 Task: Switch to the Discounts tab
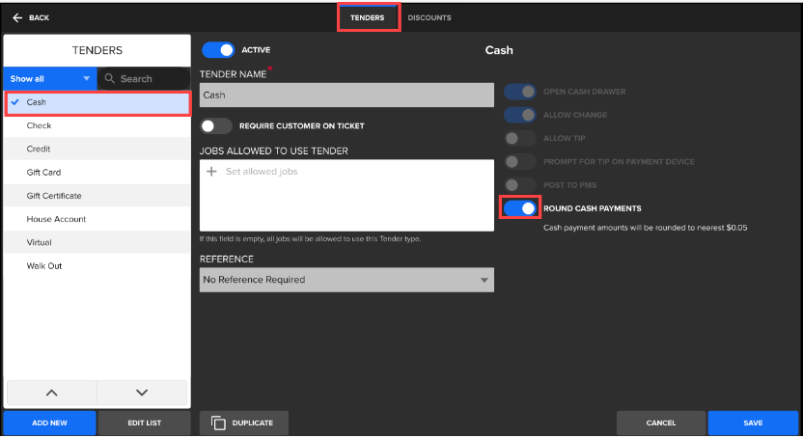(x=429, y=17)
